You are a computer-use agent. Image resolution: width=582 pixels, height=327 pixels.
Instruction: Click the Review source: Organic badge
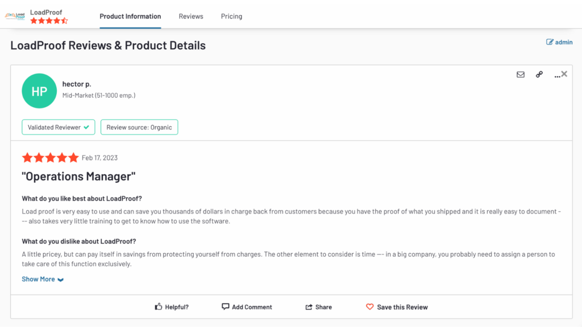139,127
